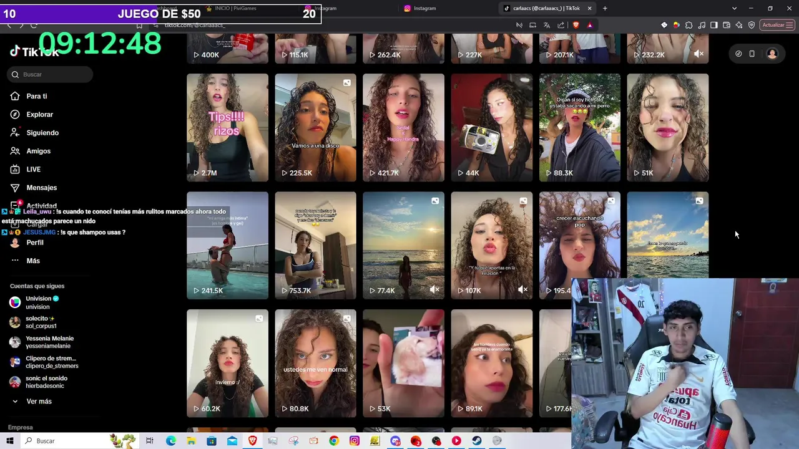Open Brave Wallet icon
The image size is (799, 449).
point(727,25)
